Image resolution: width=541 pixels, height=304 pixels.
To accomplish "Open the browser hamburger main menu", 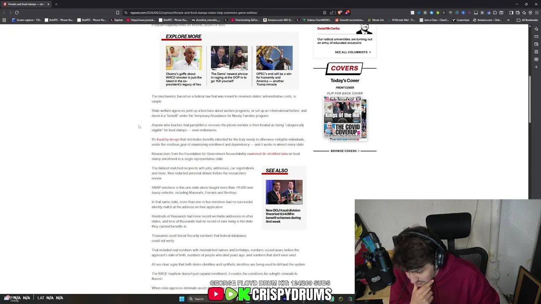I will (537, 13).
